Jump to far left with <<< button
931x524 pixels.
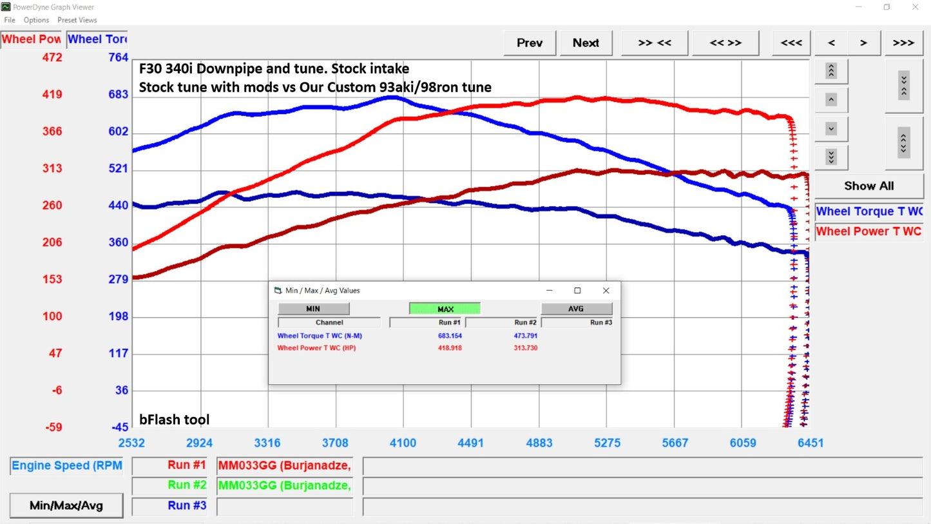[x=791, y=43]
